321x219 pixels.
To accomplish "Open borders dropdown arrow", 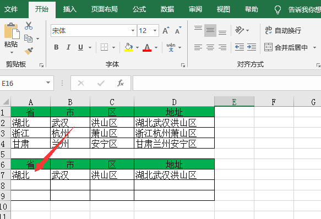I will 113,47.
